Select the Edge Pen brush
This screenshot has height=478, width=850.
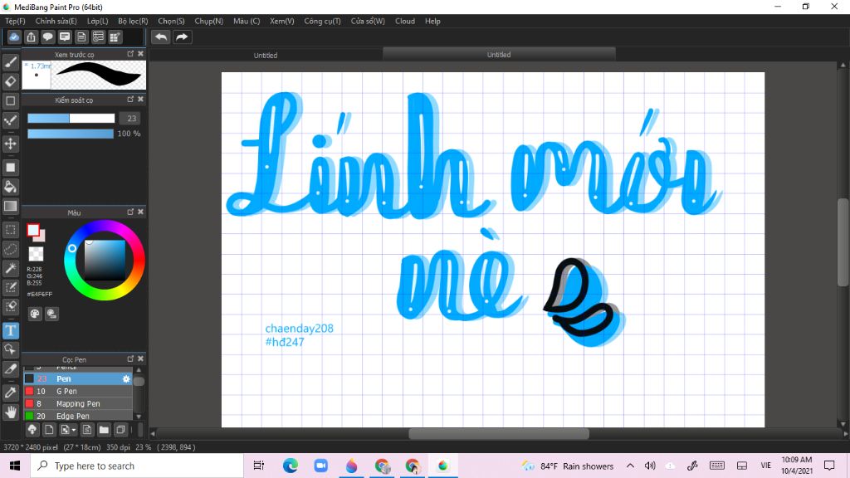(x=77, y=416)
